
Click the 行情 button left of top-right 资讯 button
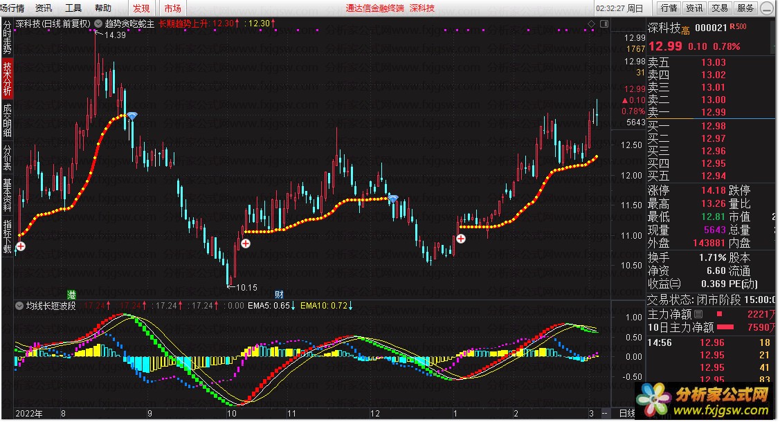(x=669, y=8)
